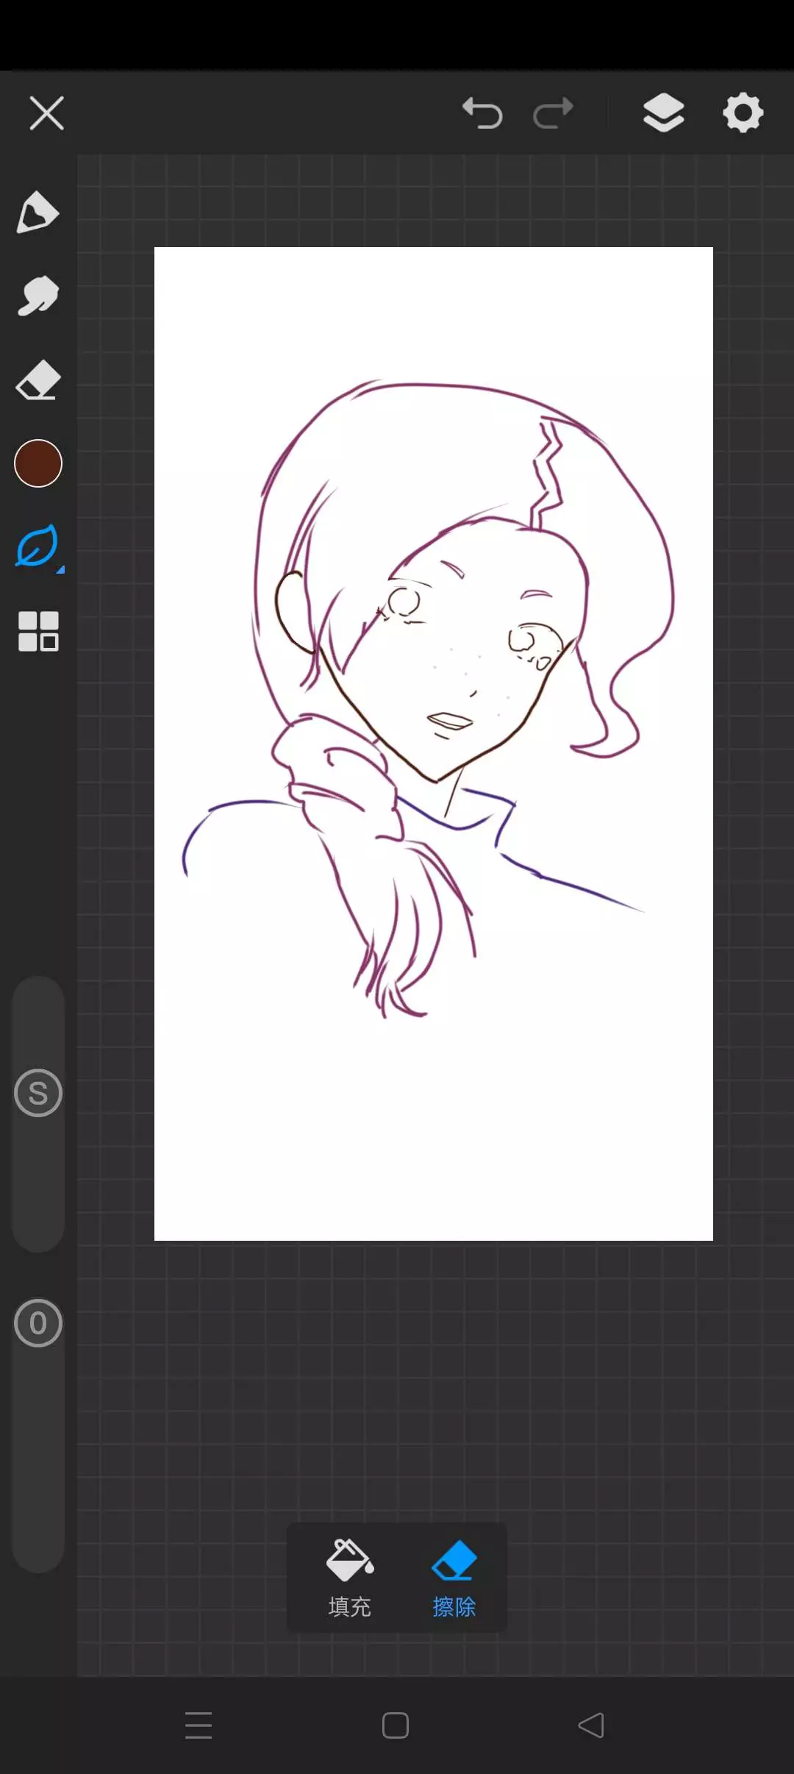Viewport: 794px width, 1774px height.
Task: Redo the undone stroke
Action: [x=553, y=113]
